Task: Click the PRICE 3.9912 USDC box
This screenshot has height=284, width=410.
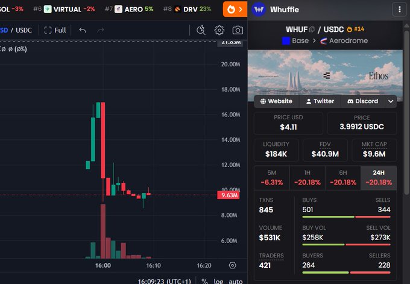Action: click(x=362, y=123)
